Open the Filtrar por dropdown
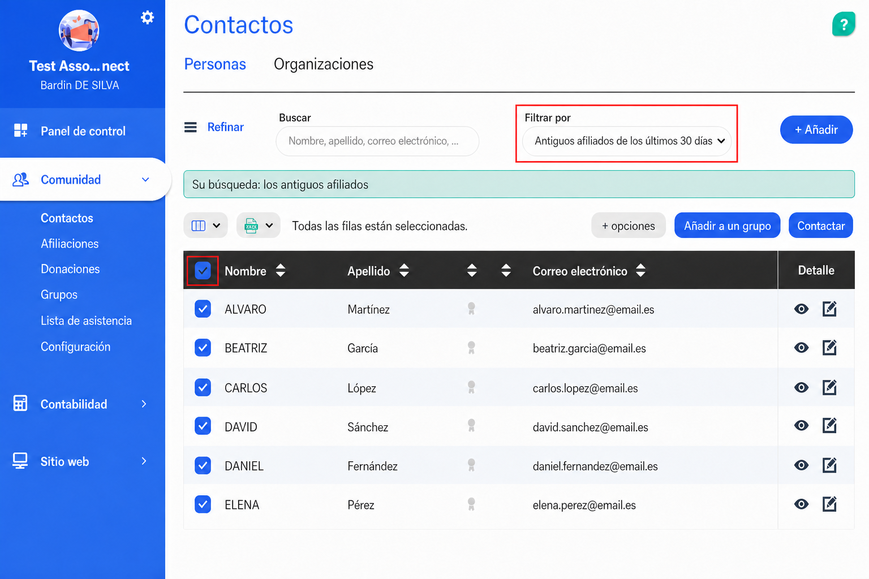This screenshot has height=579, width=869. [627, 141]
